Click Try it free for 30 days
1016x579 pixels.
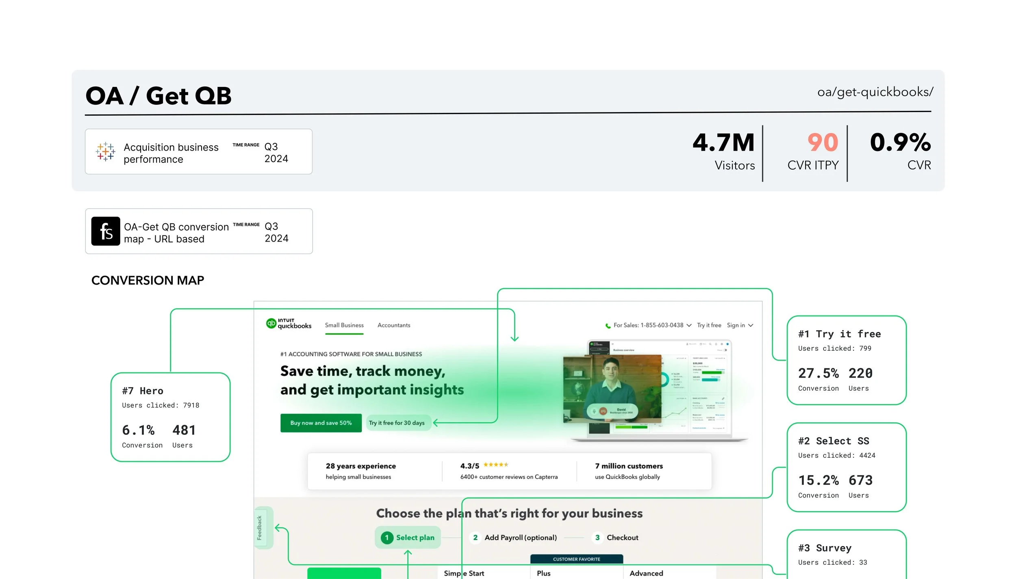[397, 423]
